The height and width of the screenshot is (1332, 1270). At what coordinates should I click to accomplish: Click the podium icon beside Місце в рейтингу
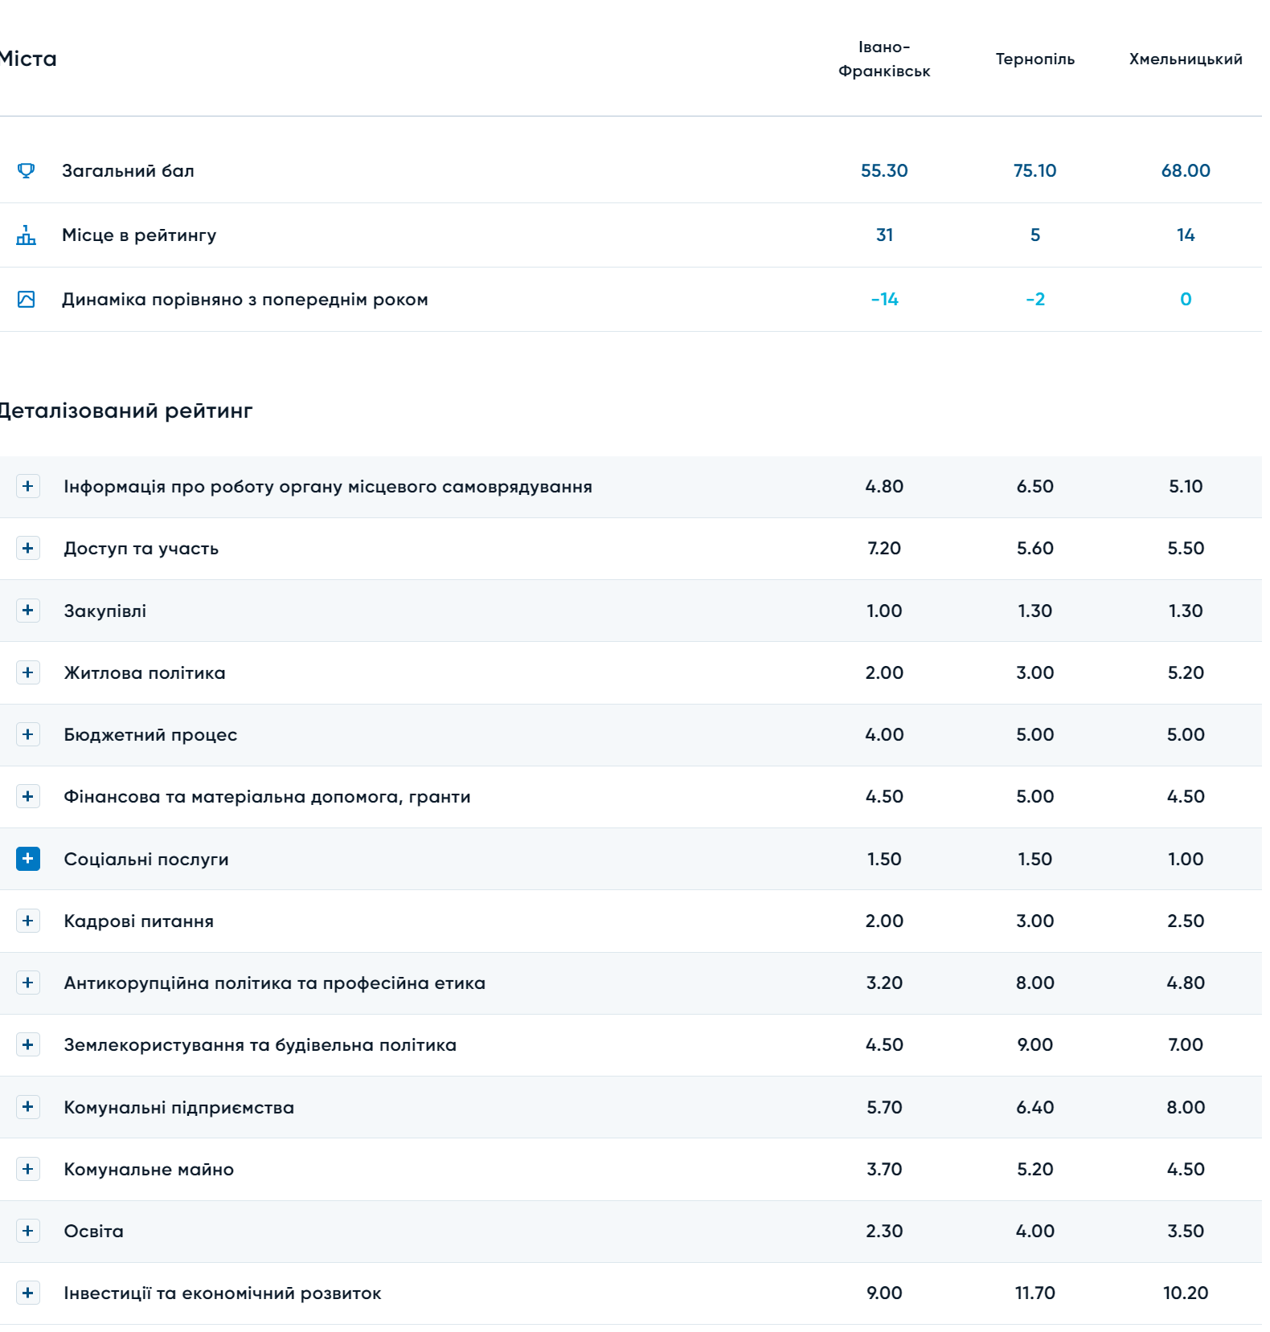tap(26, 235)
